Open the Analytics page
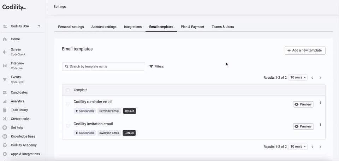The image size is (339, 161). click(x=18, y=101)
